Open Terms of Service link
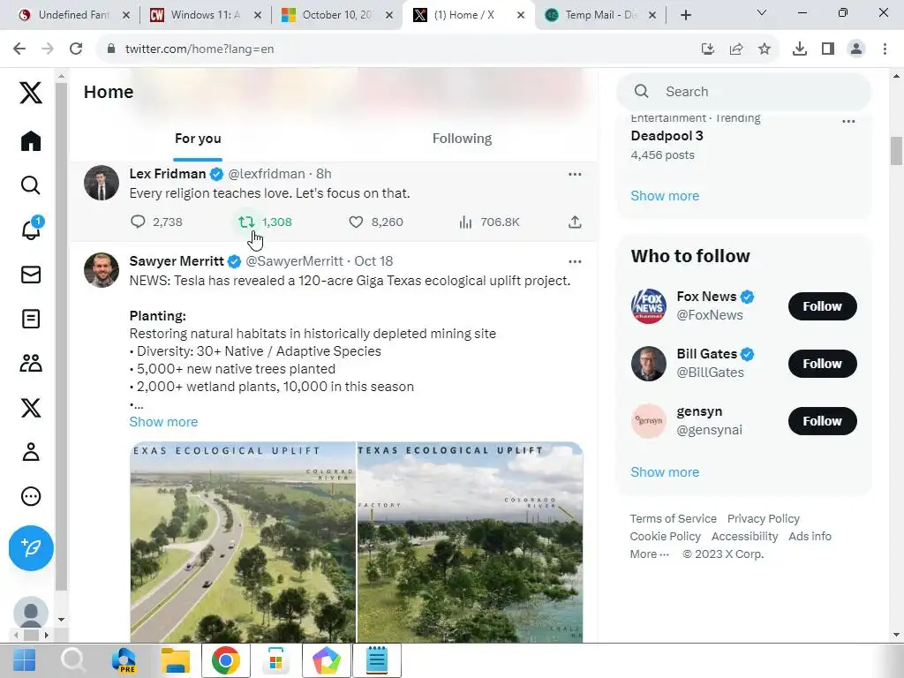Screen dimensions: 904x678 (x=673, y=519)
